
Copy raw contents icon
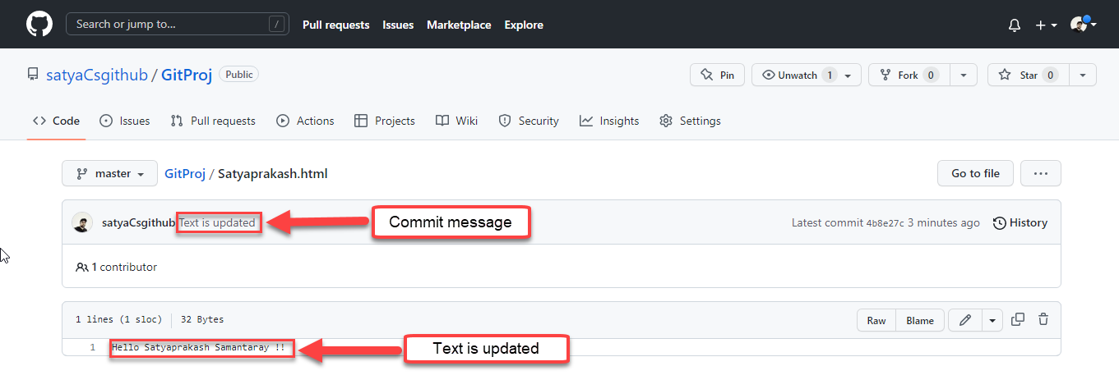[1018, 320]
